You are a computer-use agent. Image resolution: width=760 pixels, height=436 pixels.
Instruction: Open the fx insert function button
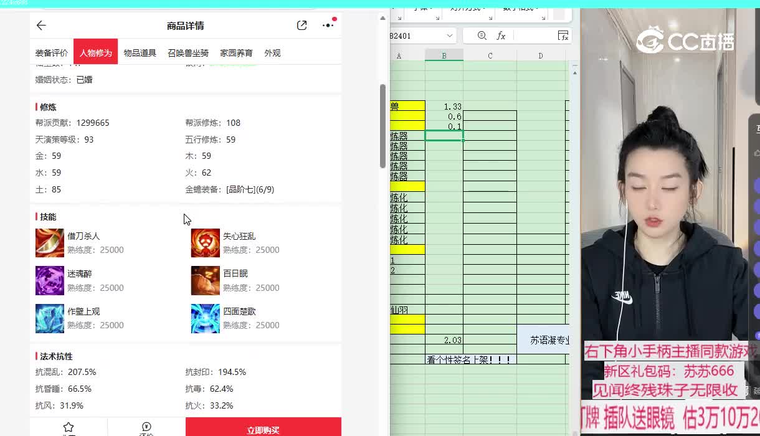click(x=501, y=36)
